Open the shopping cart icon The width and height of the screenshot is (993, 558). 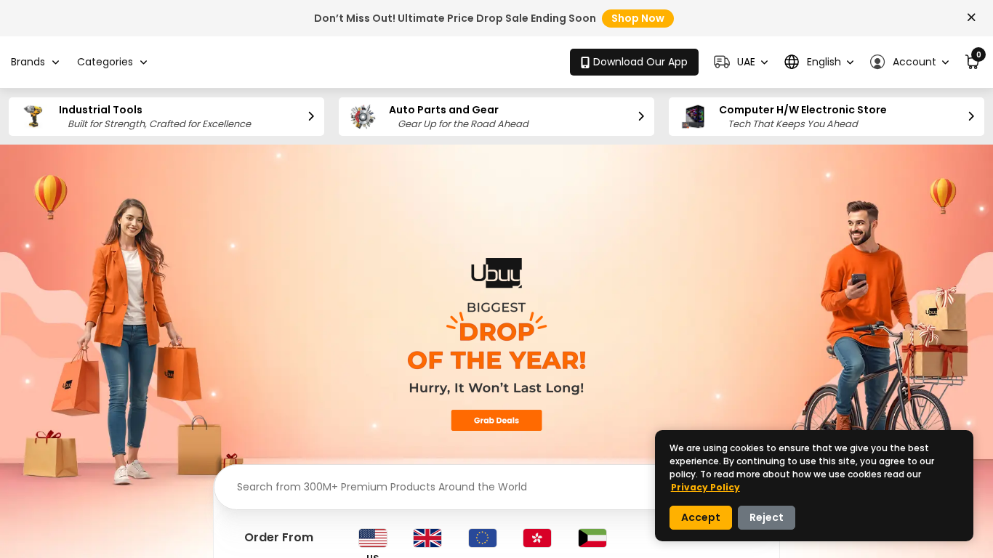click(x=972, y=62)
